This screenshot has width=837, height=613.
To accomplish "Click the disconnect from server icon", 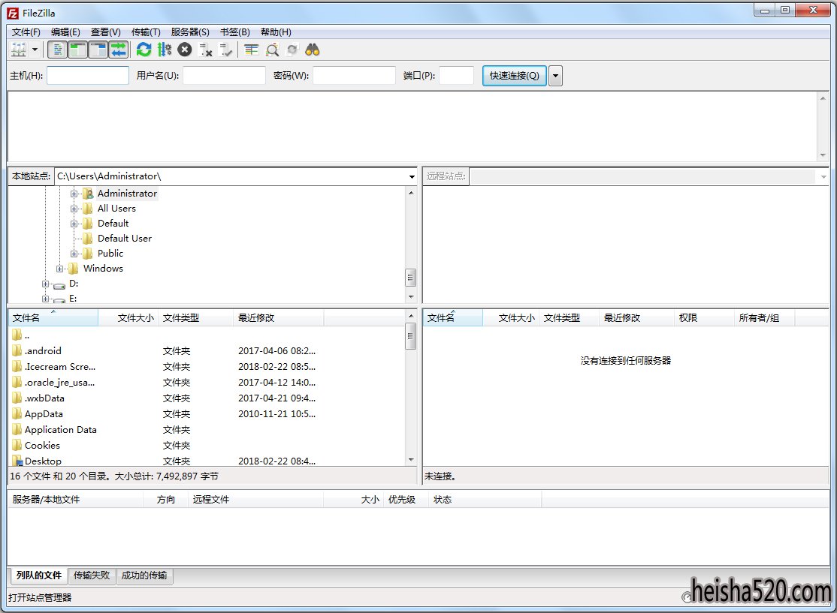I will [206, 50].
